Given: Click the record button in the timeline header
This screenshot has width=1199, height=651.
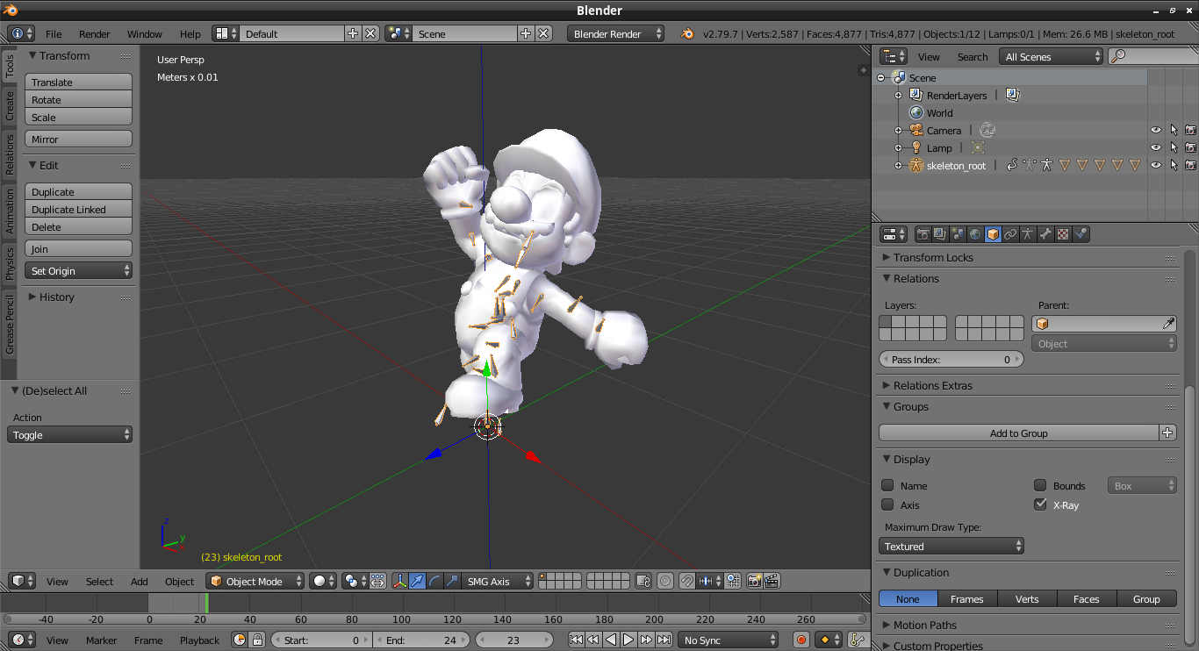Looking at the screenshot, I should pyautogui.click(x=801, y=640).
